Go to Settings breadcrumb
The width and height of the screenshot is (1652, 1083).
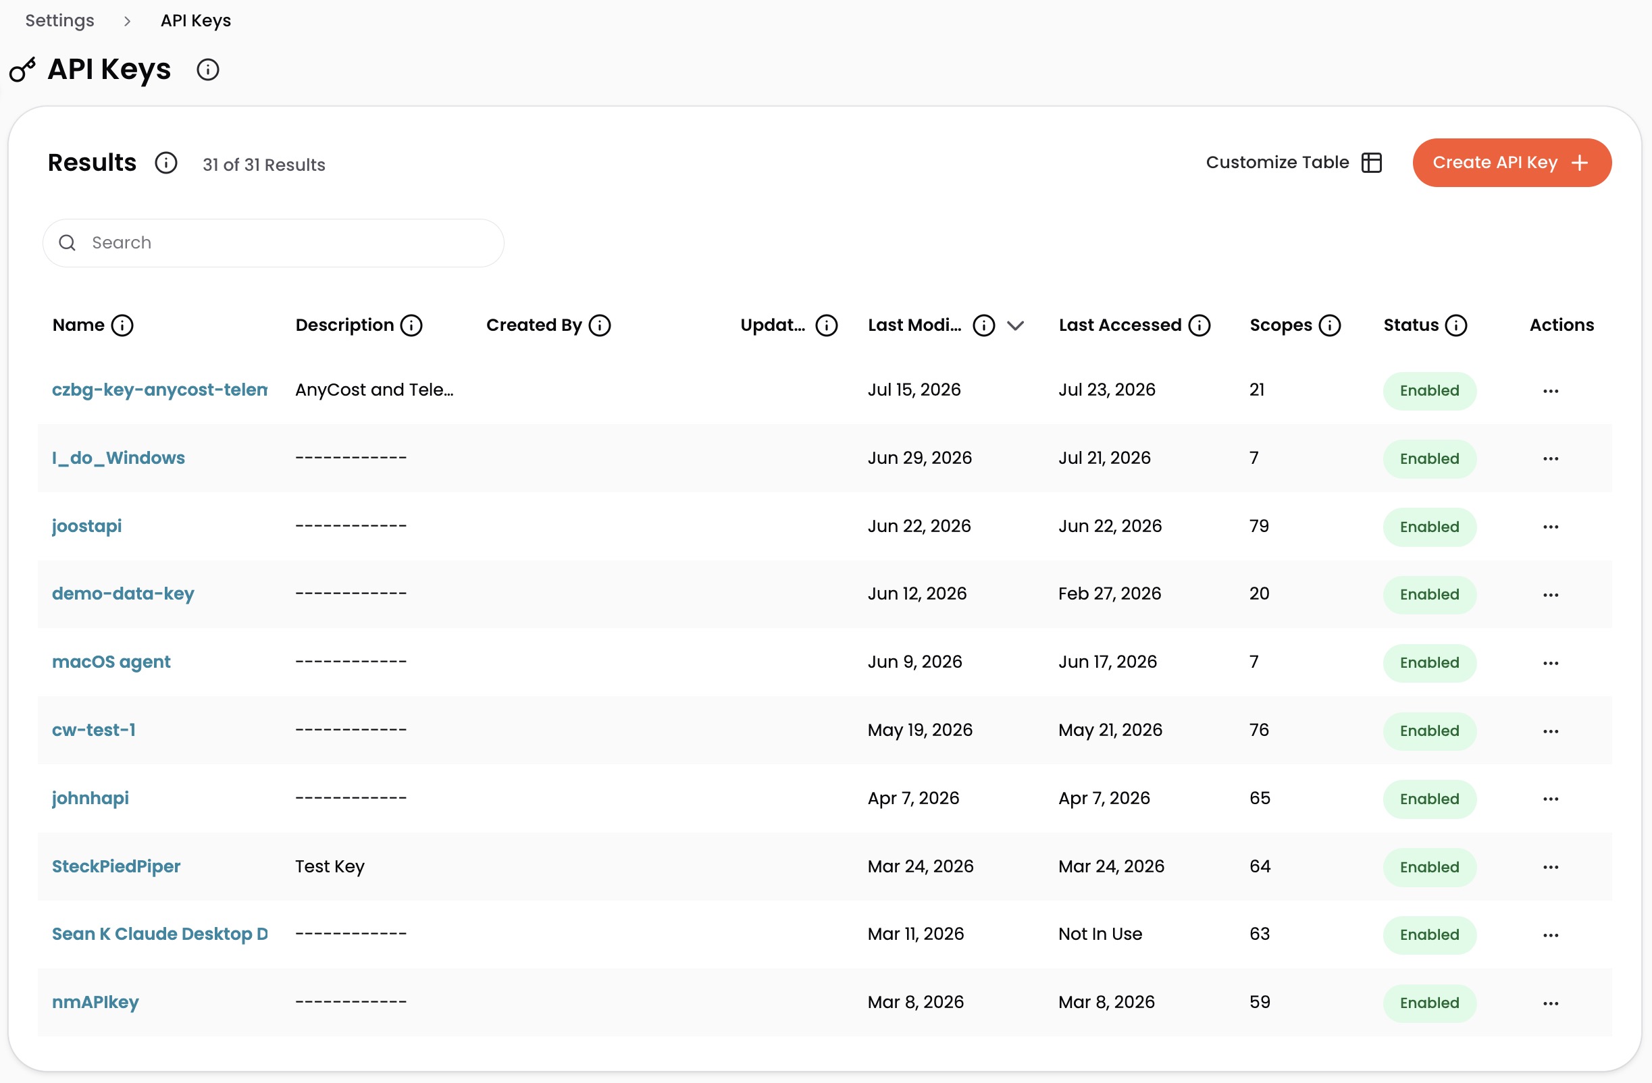(59, 21)
